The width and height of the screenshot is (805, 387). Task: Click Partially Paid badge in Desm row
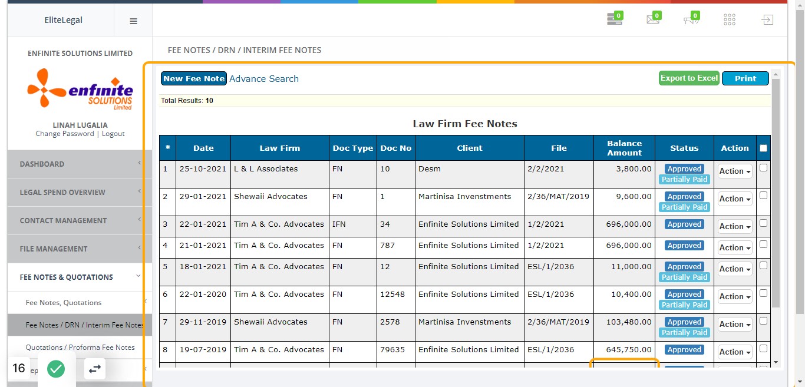[x=684, y=180]
